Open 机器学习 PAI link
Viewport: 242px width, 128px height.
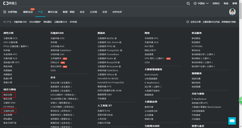(104, 111)
